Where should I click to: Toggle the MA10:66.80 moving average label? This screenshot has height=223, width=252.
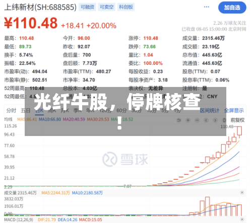[50, 119]
